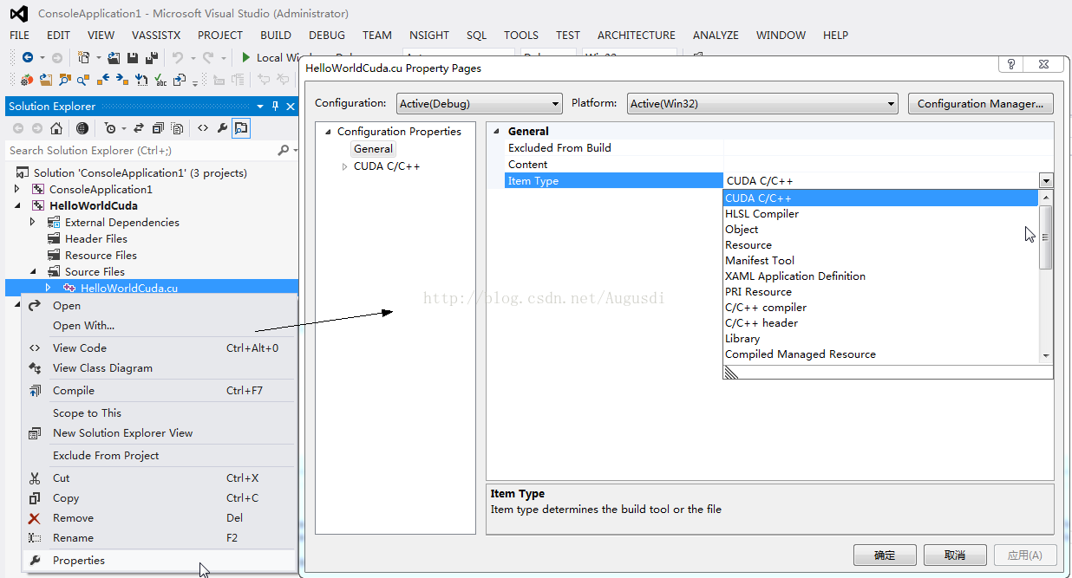Viewport: 1072px width, 578px height.
Task: Expand the CUDA C/C++ properties node
Action: click(x=344, y=166)
